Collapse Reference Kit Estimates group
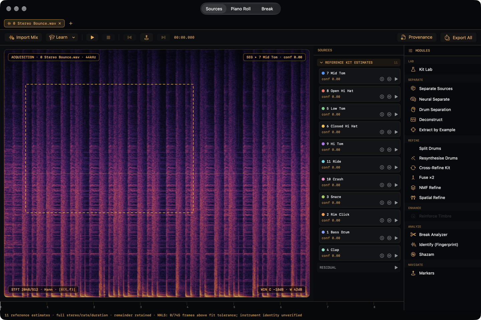The height and width of the screenshot is (320, 481). tap(321, 63)
